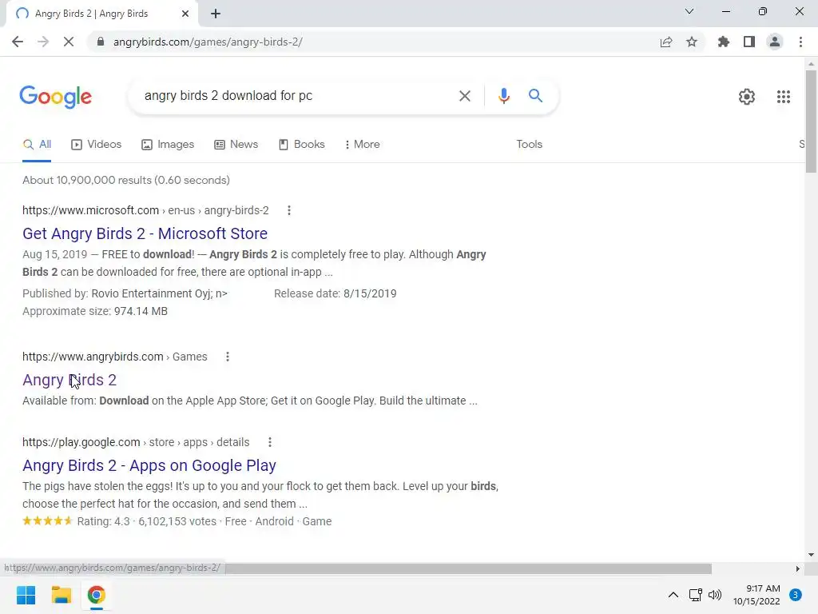Viewport: 818px width, 614px height.
Task: Select the All search tab
Action: click(37, 144)
